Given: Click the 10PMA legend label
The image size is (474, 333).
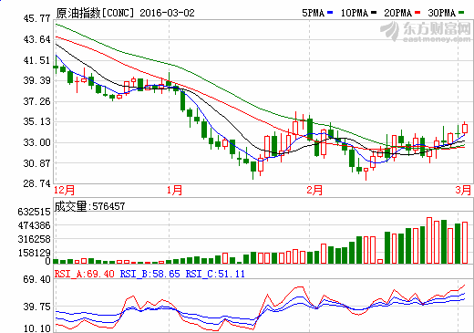Looking at the screenshot, I should tap(355, 13).
